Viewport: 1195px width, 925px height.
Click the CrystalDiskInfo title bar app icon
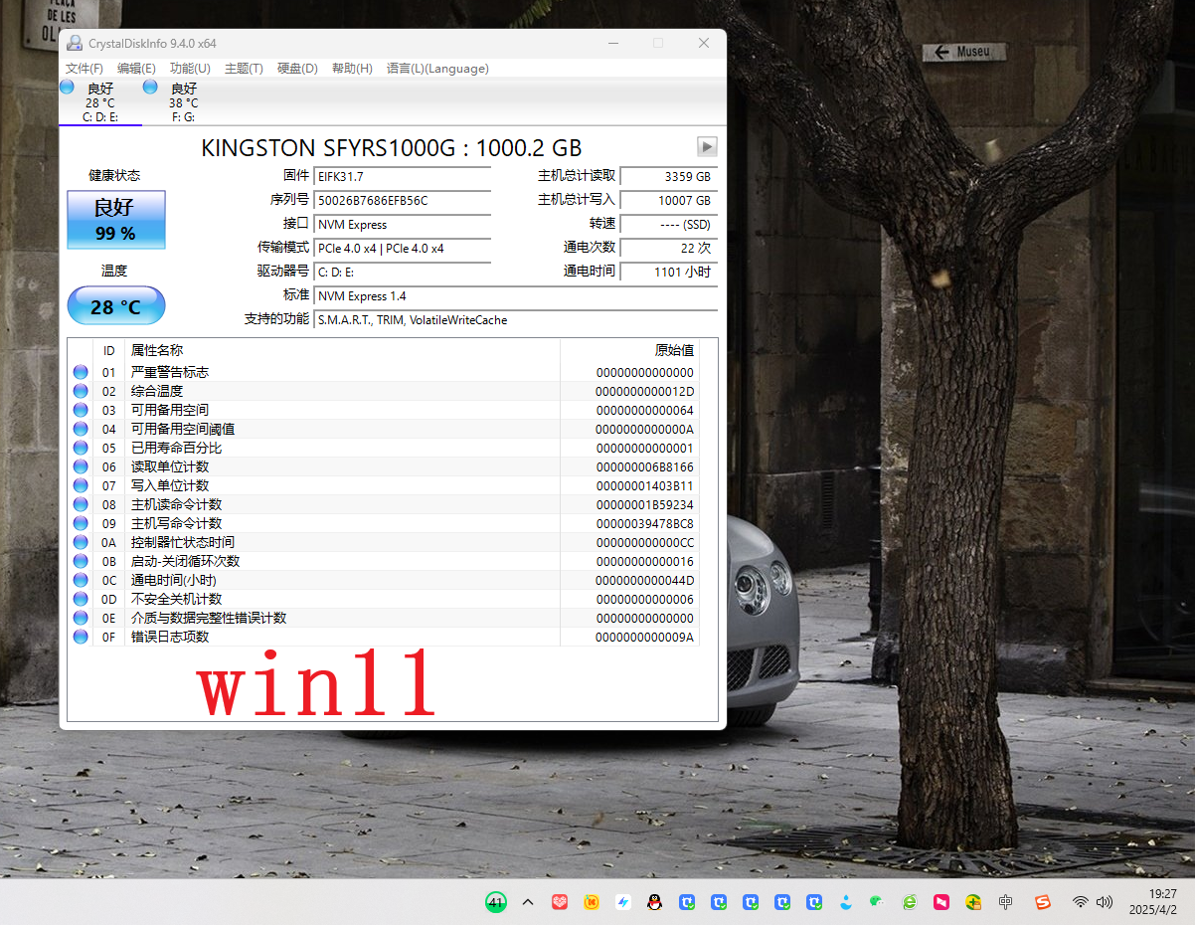tap(75, 43)
